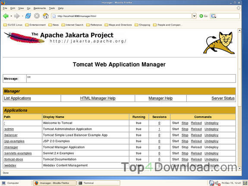
Task: Open the Edit menu
Action: tap(13, 8)
